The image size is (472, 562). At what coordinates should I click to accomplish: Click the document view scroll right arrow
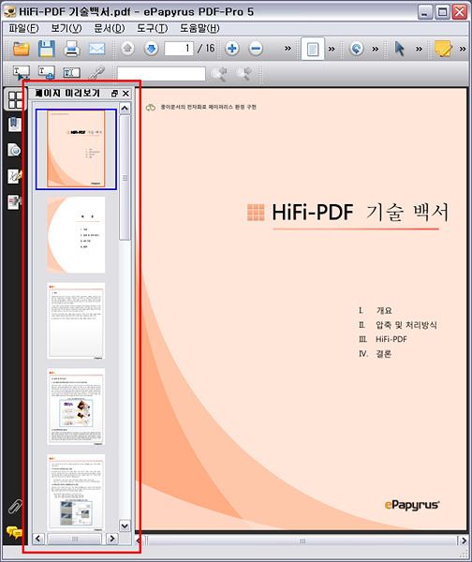(464, 540)
